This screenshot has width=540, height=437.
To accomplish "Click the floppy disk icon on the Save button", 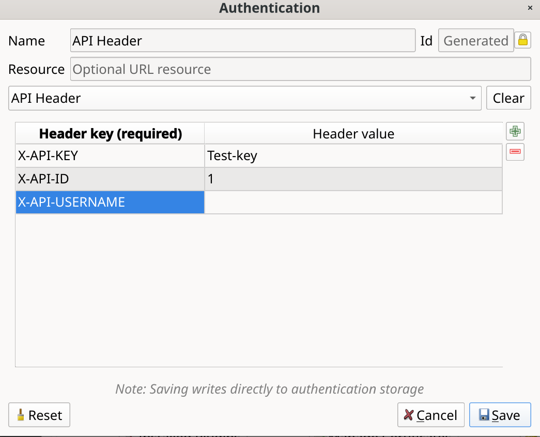I will 485,415.
